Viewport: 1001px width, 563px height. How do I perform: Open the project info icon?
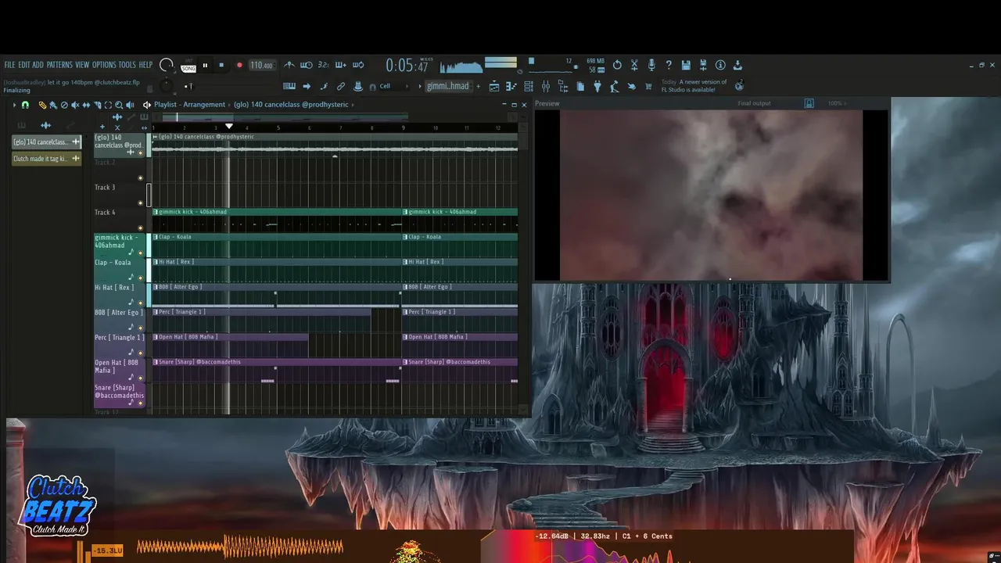[x=720, y=66]
